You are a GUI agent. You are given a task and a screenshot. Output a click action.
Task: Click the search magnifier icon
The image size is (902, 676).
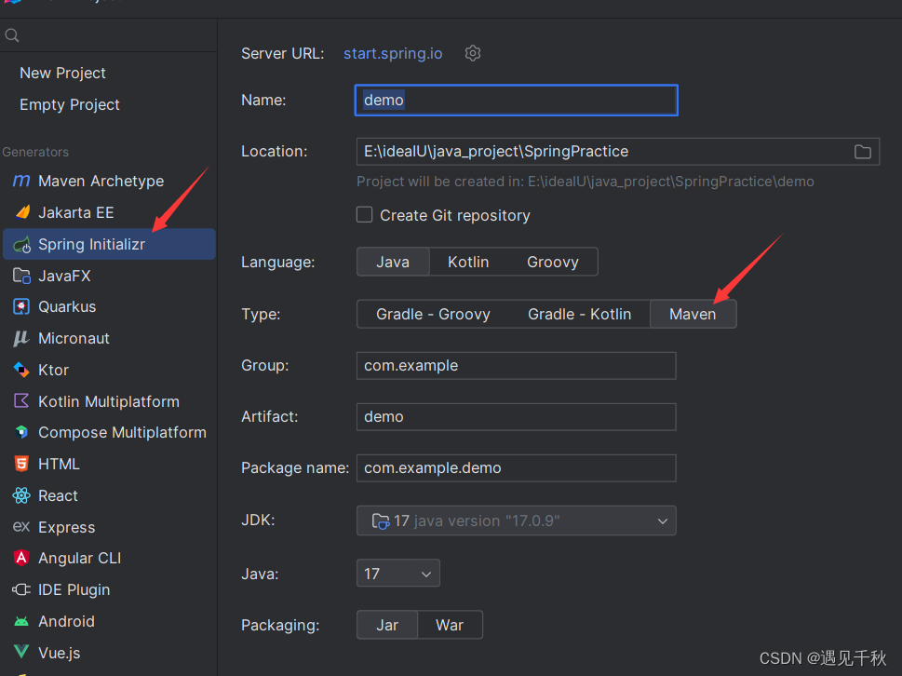coord(12,35)
